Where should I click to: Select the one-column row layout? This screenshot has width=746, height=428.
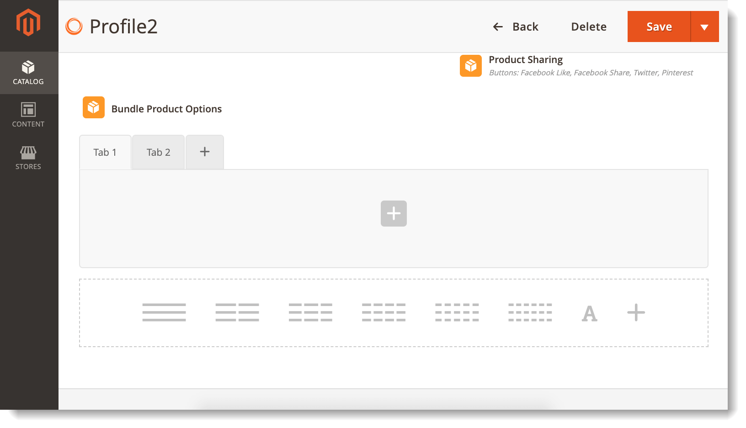[x=164, y=312]
